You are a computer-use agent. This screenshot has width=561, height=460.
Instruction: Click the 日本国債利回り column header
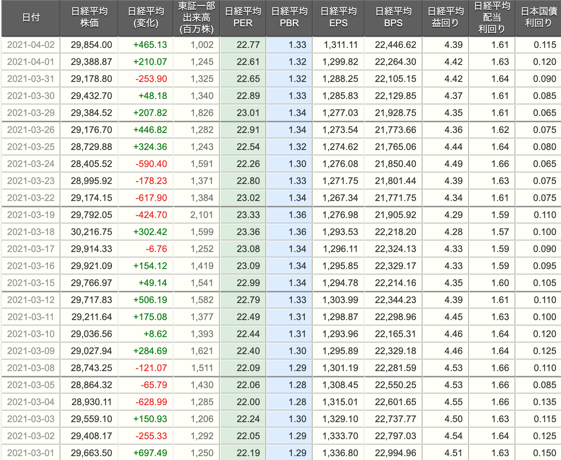coord(538,18)
